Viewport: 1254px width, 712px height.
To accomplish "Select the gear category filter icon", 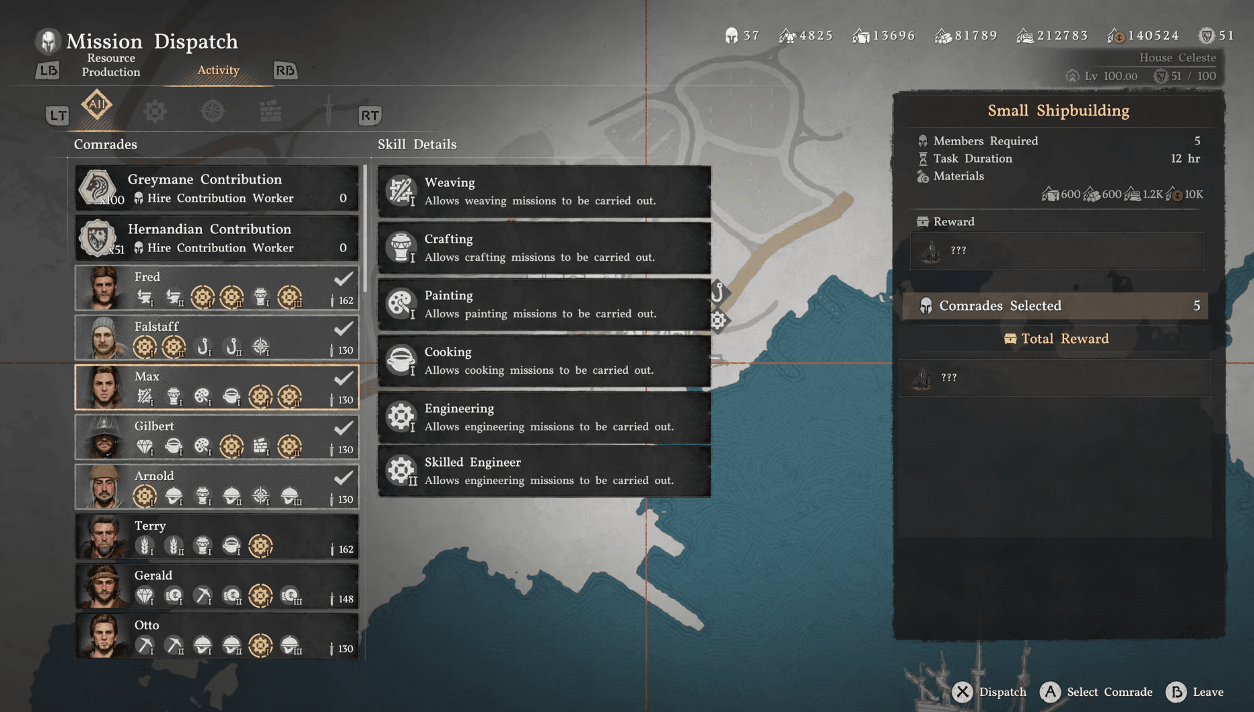I will [x=155, y=112].
